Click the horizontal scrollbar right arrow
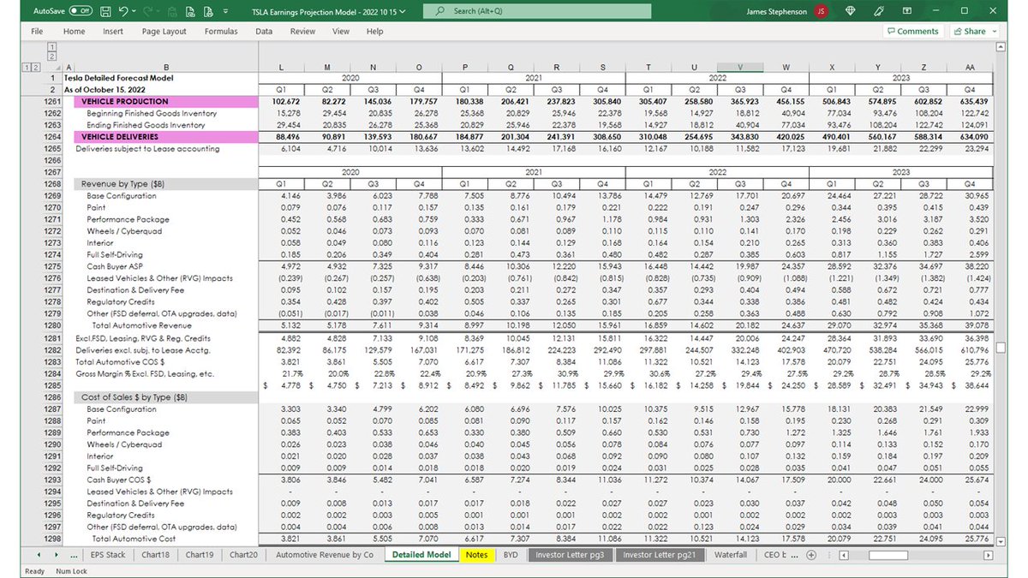Image resolution: width=1028 pixels, height=578 pixels. point(988,555)
